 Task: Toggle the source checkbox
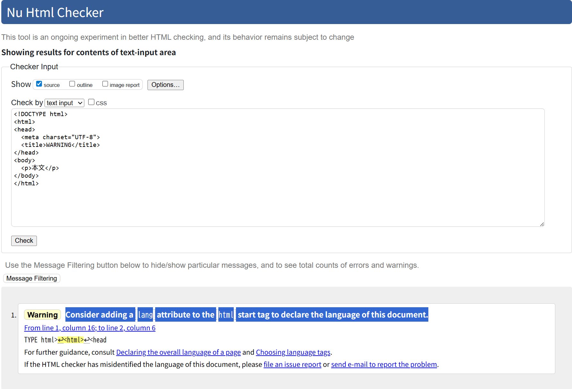pos(39,84)
